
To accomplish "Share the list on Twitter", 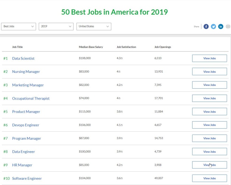I will (x=213, y=27).
